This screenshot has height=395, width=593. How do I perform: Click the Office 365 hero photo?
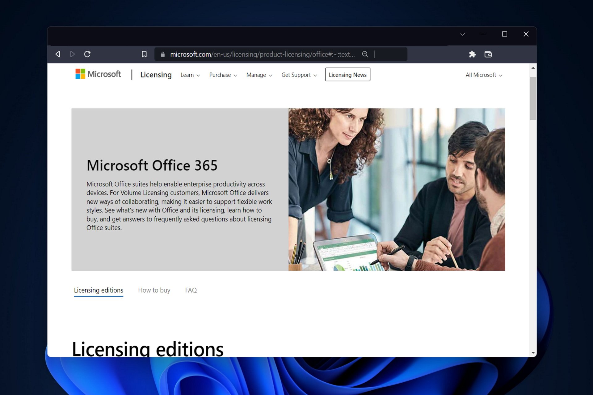[x=397, y=189]
